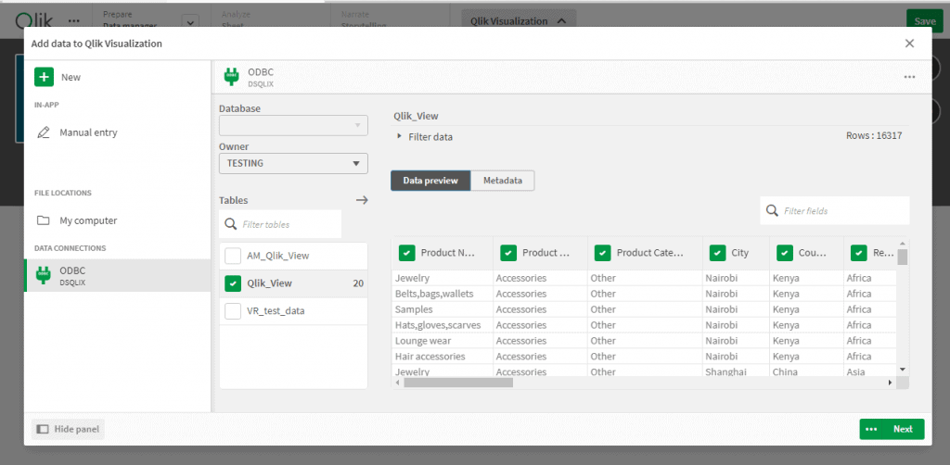
Task: Click the Filter fields input field
Action: pos(835,211)
